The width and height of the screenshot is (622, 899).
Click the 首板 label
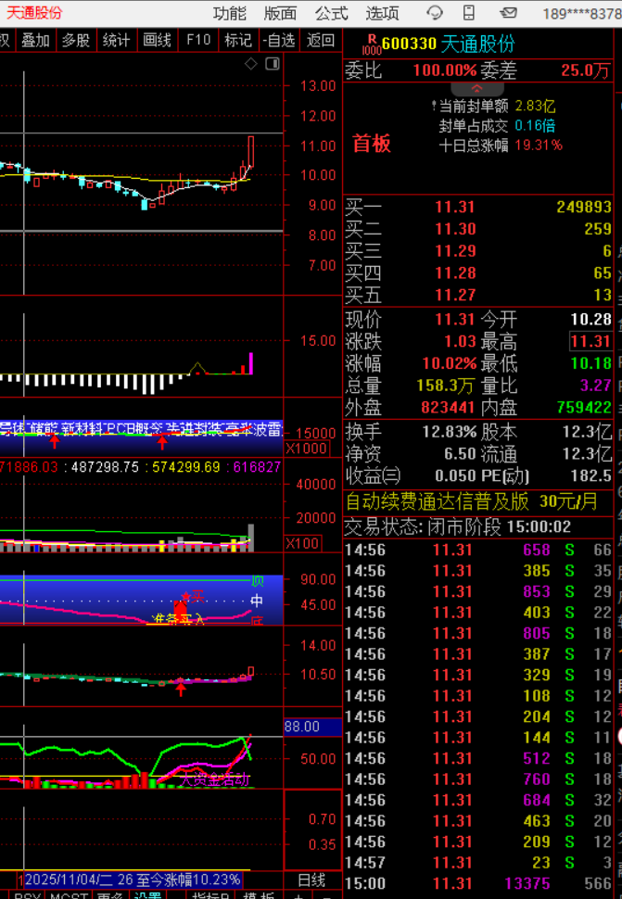tap(372, 144)
